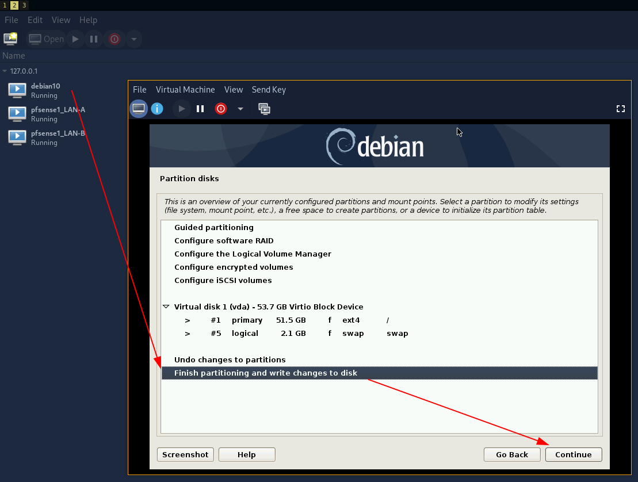
Task: Toggle fullscreen with the corner brackets icon
Action: tap(621, 109)
